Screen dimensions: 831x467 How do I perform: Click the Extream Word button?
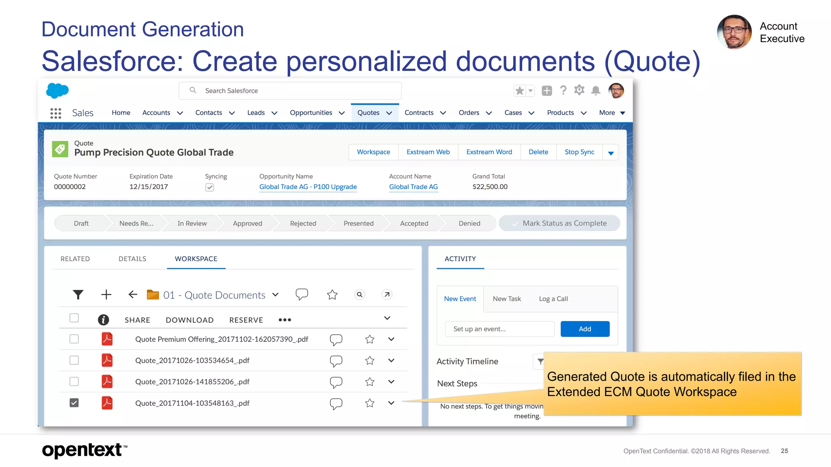pos(489,152)
